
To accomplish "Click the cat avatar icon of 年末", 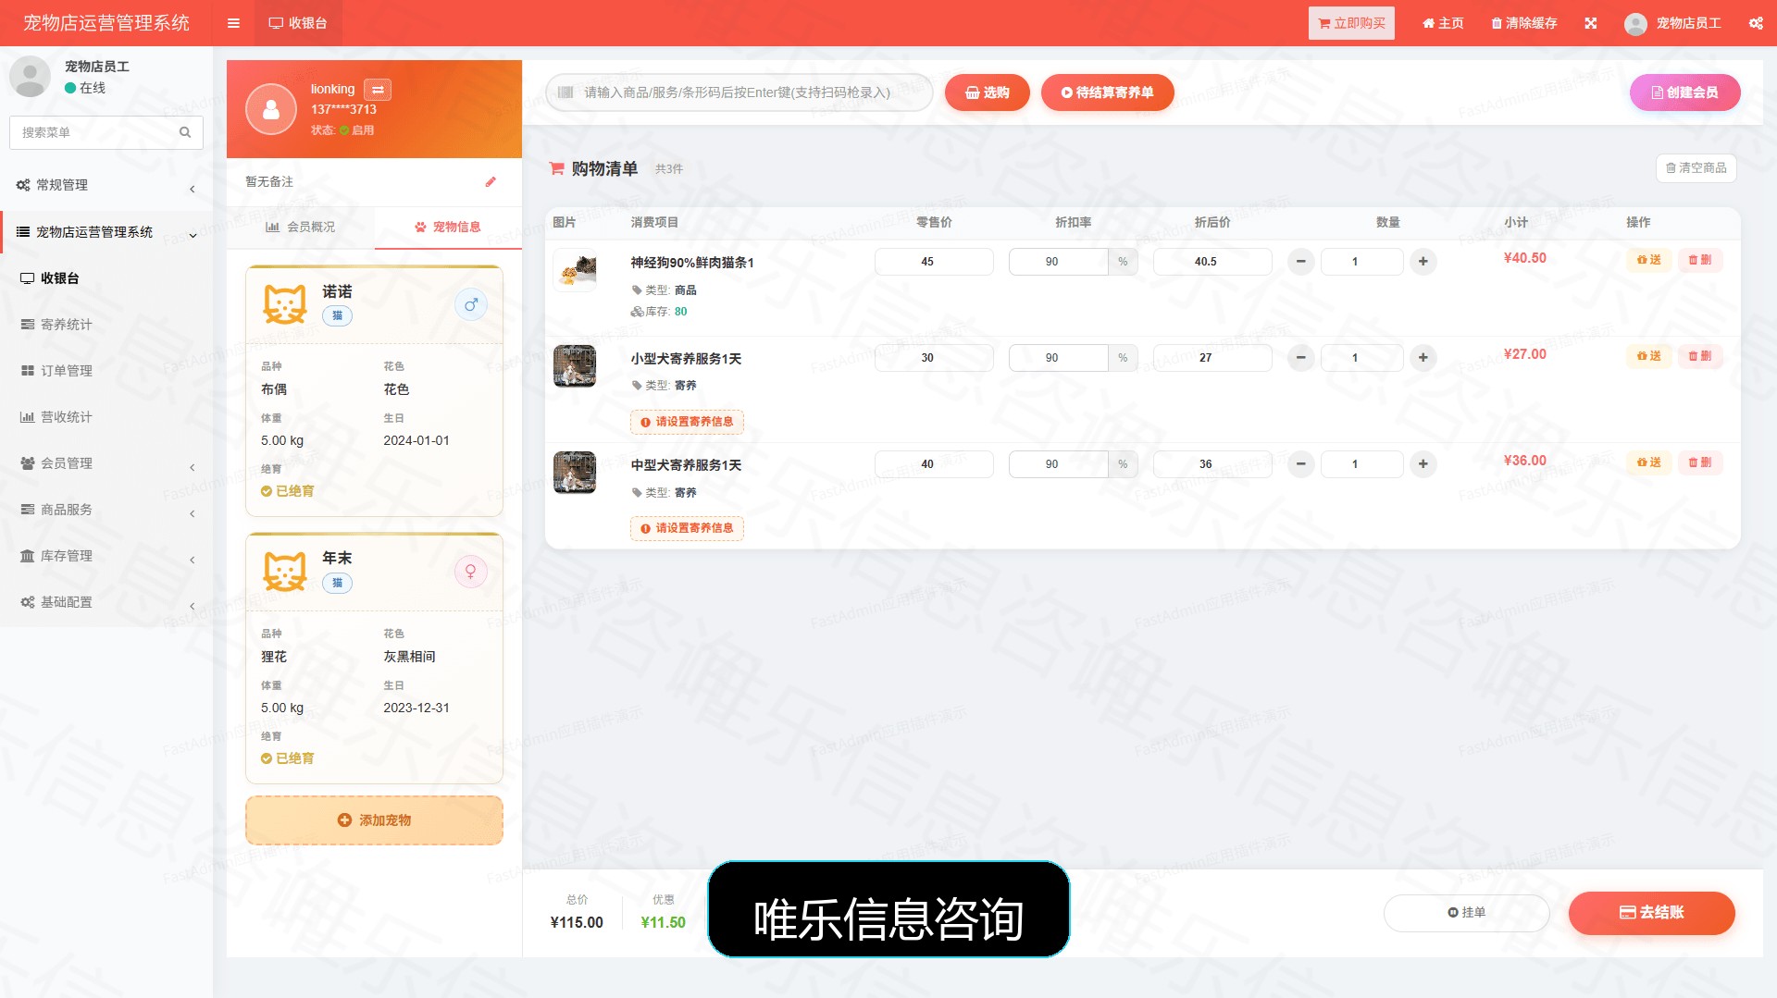I will pos(285,572).
